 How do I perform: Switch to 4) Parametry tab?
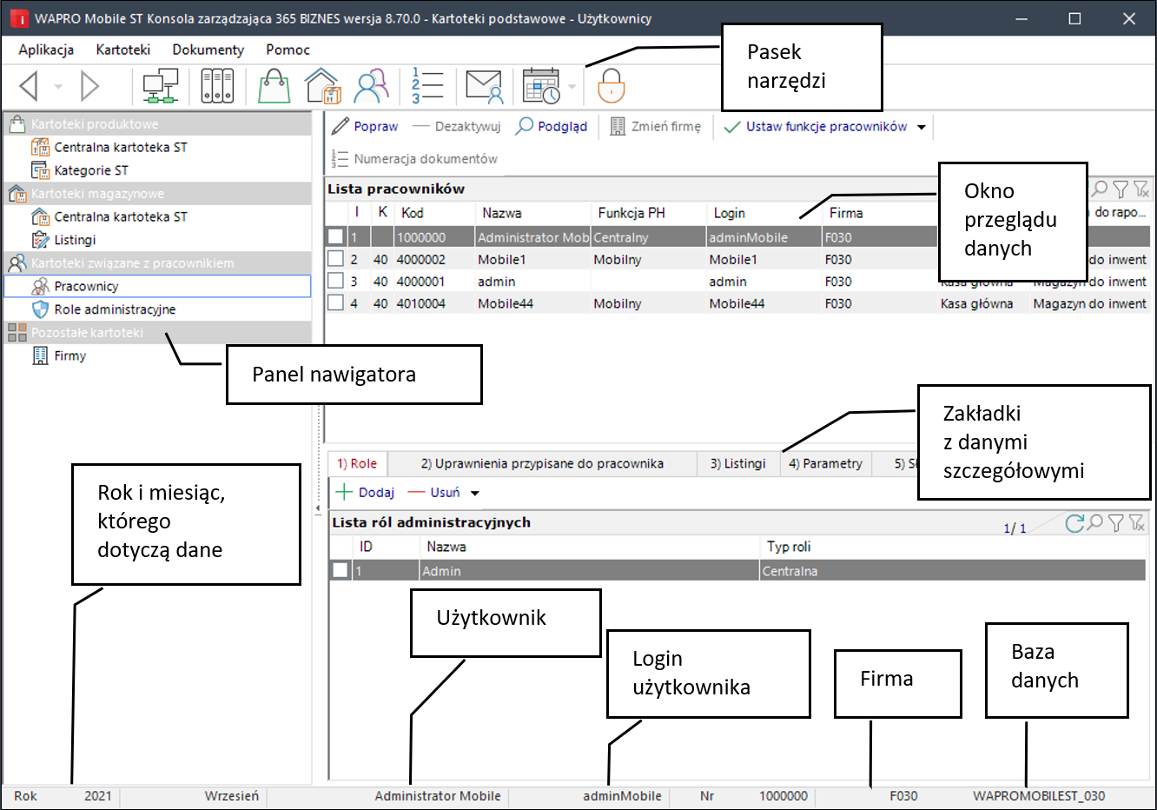825,463
